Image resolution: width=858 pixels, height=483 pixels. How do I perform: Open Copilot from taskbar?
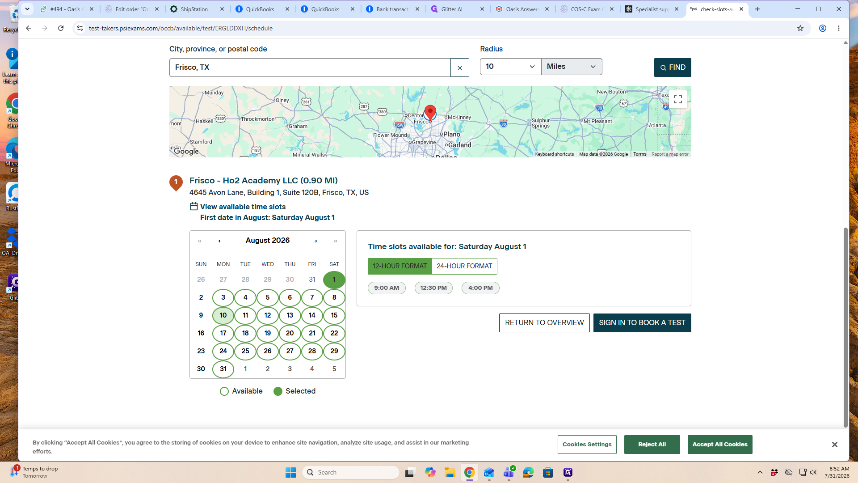click(x=430, y=472)
